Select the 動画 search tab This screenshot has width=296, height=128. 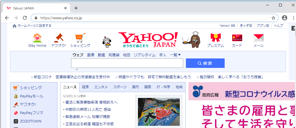click(x=101, y=55)
